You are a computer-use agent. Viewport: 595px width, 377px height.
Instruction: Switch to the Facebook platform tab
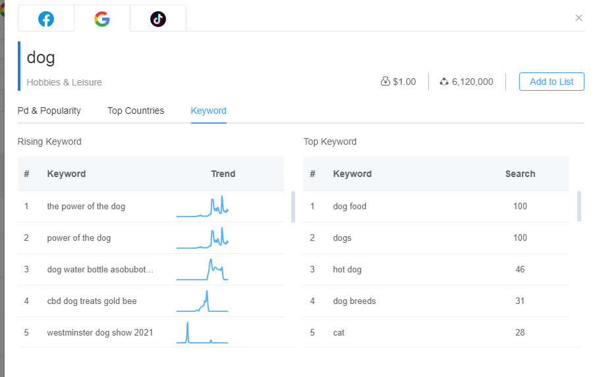point(46,19)
